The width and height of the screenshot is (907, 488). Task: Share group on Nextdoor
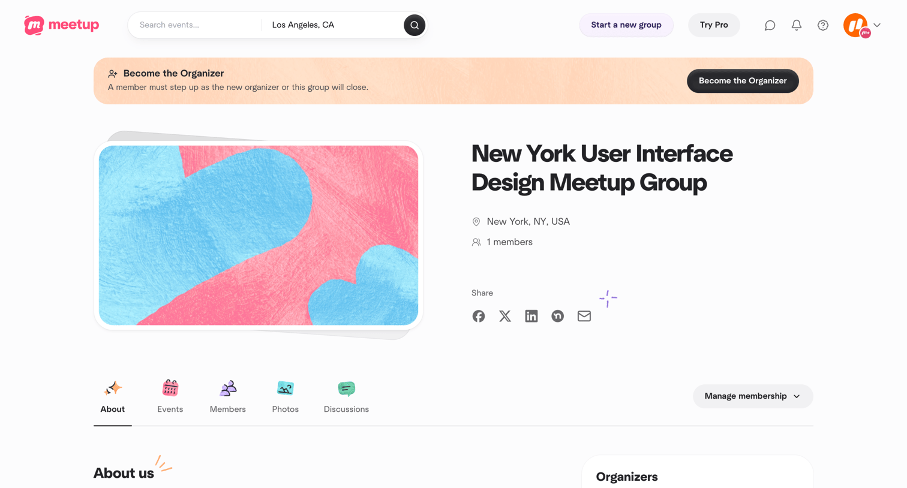(x=558, y=316)
